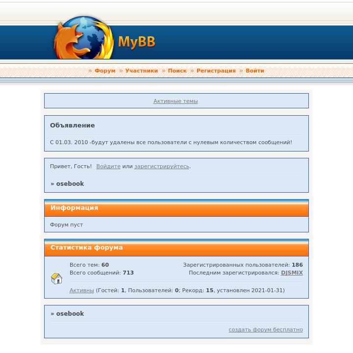Open the Регистрация navigation item
Image resolution: width=353 pixels, height=353 pixels.
(x=216, y=71)
